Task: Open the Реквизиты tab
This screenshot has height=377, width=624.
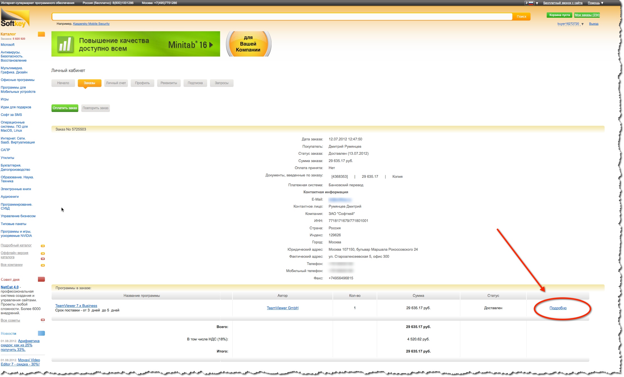Action: (169, 83)
